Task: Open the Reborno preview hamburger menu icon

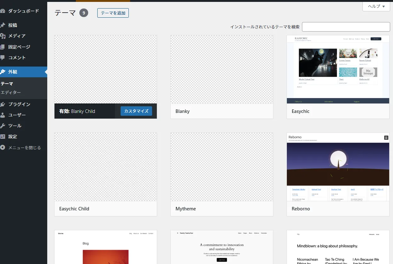Action: [386, 138]
